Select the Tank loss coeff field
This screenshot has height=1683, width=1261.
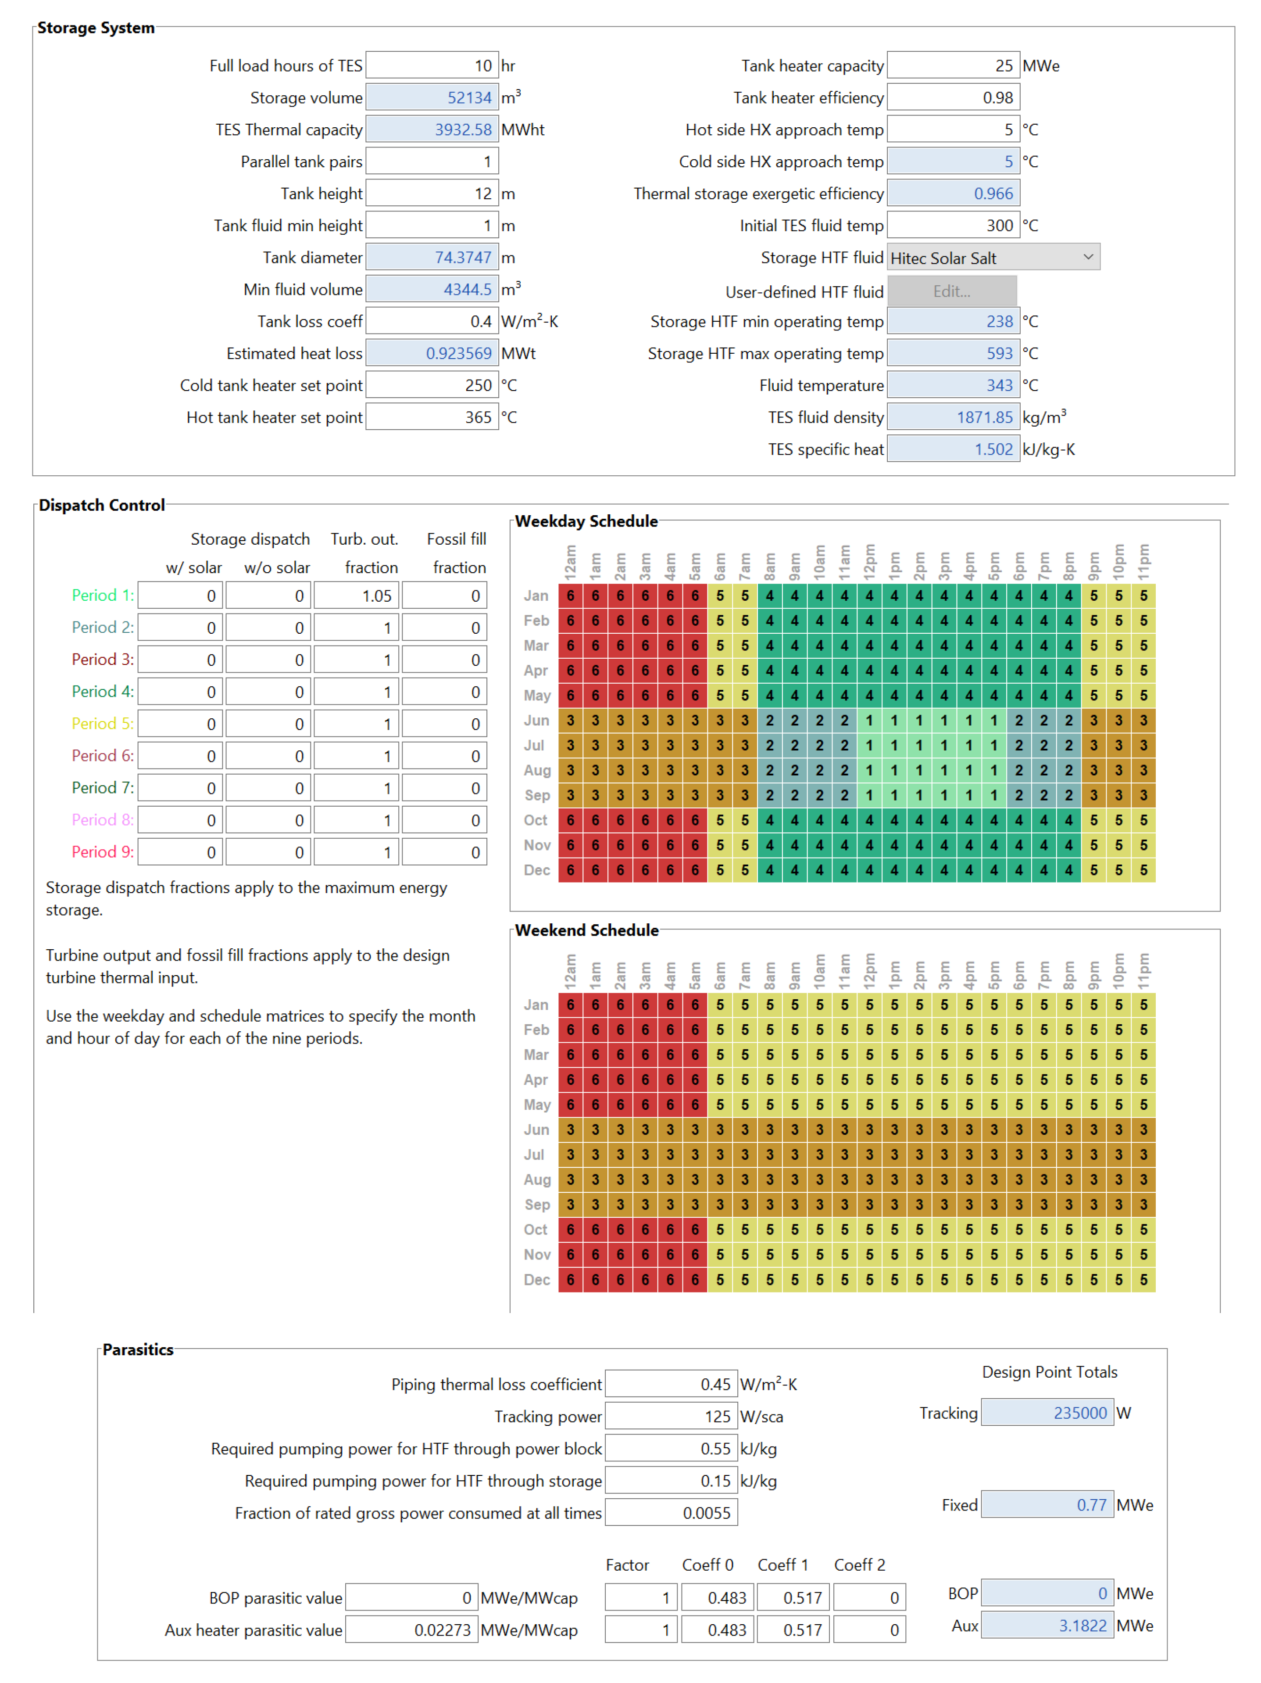pyautogui.click(x=431, y=321)
